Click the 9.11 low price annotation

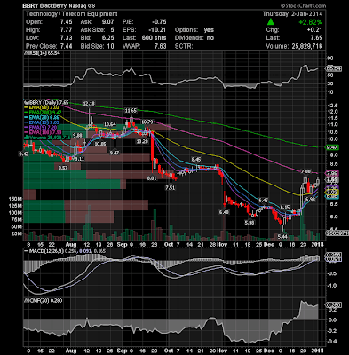tap(79, 159)
